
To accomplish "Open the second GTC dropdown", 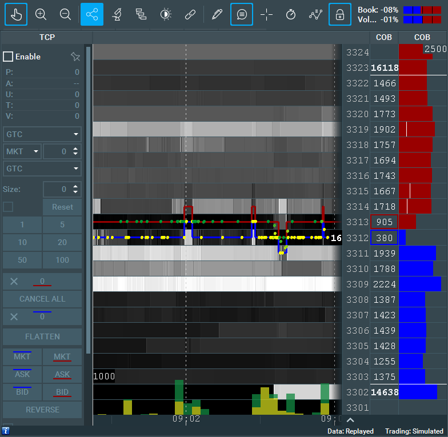I will tap(42, 169).
